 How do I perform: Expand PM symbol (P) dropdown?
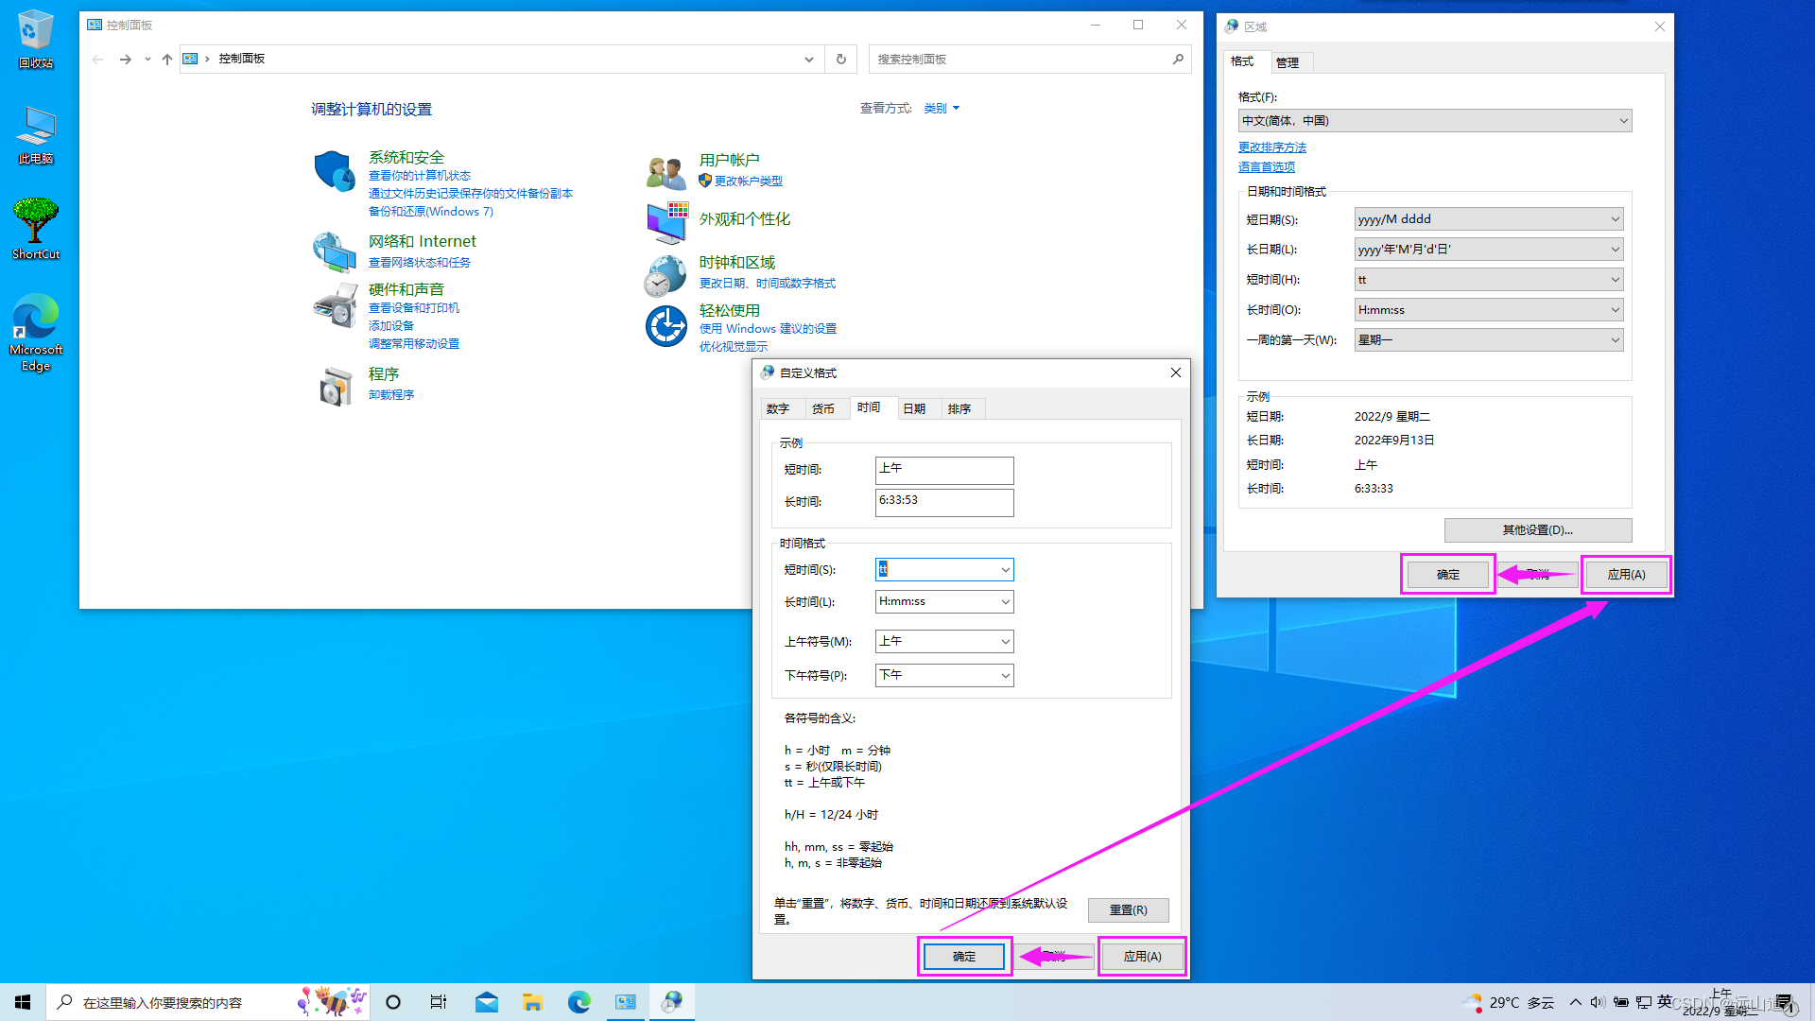tap(1005, 675)
